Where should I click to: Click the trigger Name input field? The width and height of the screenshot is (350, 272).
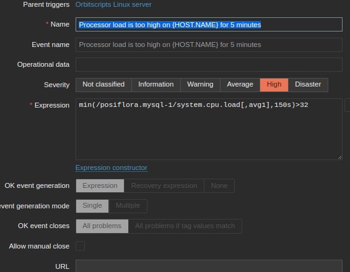(x=209, y=25)
